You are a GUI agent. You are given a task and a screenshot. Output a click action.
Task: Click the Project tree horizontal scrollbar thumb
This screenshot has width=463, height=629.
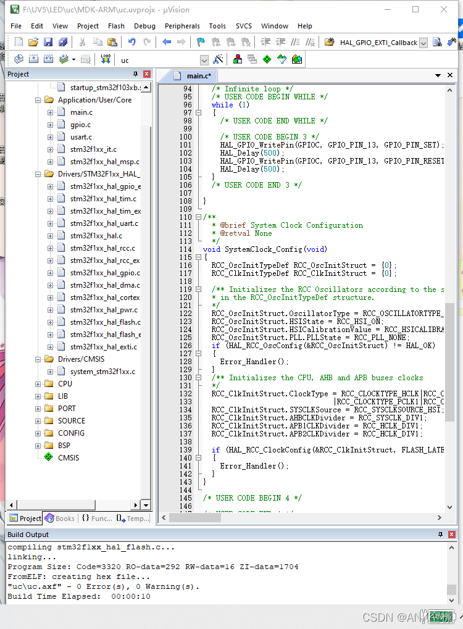(56, 505)
